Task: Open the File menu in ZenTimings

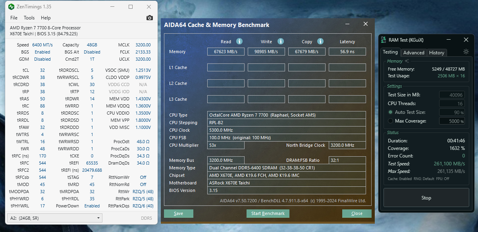Action: pyautogui.click(x=14, y=18)
